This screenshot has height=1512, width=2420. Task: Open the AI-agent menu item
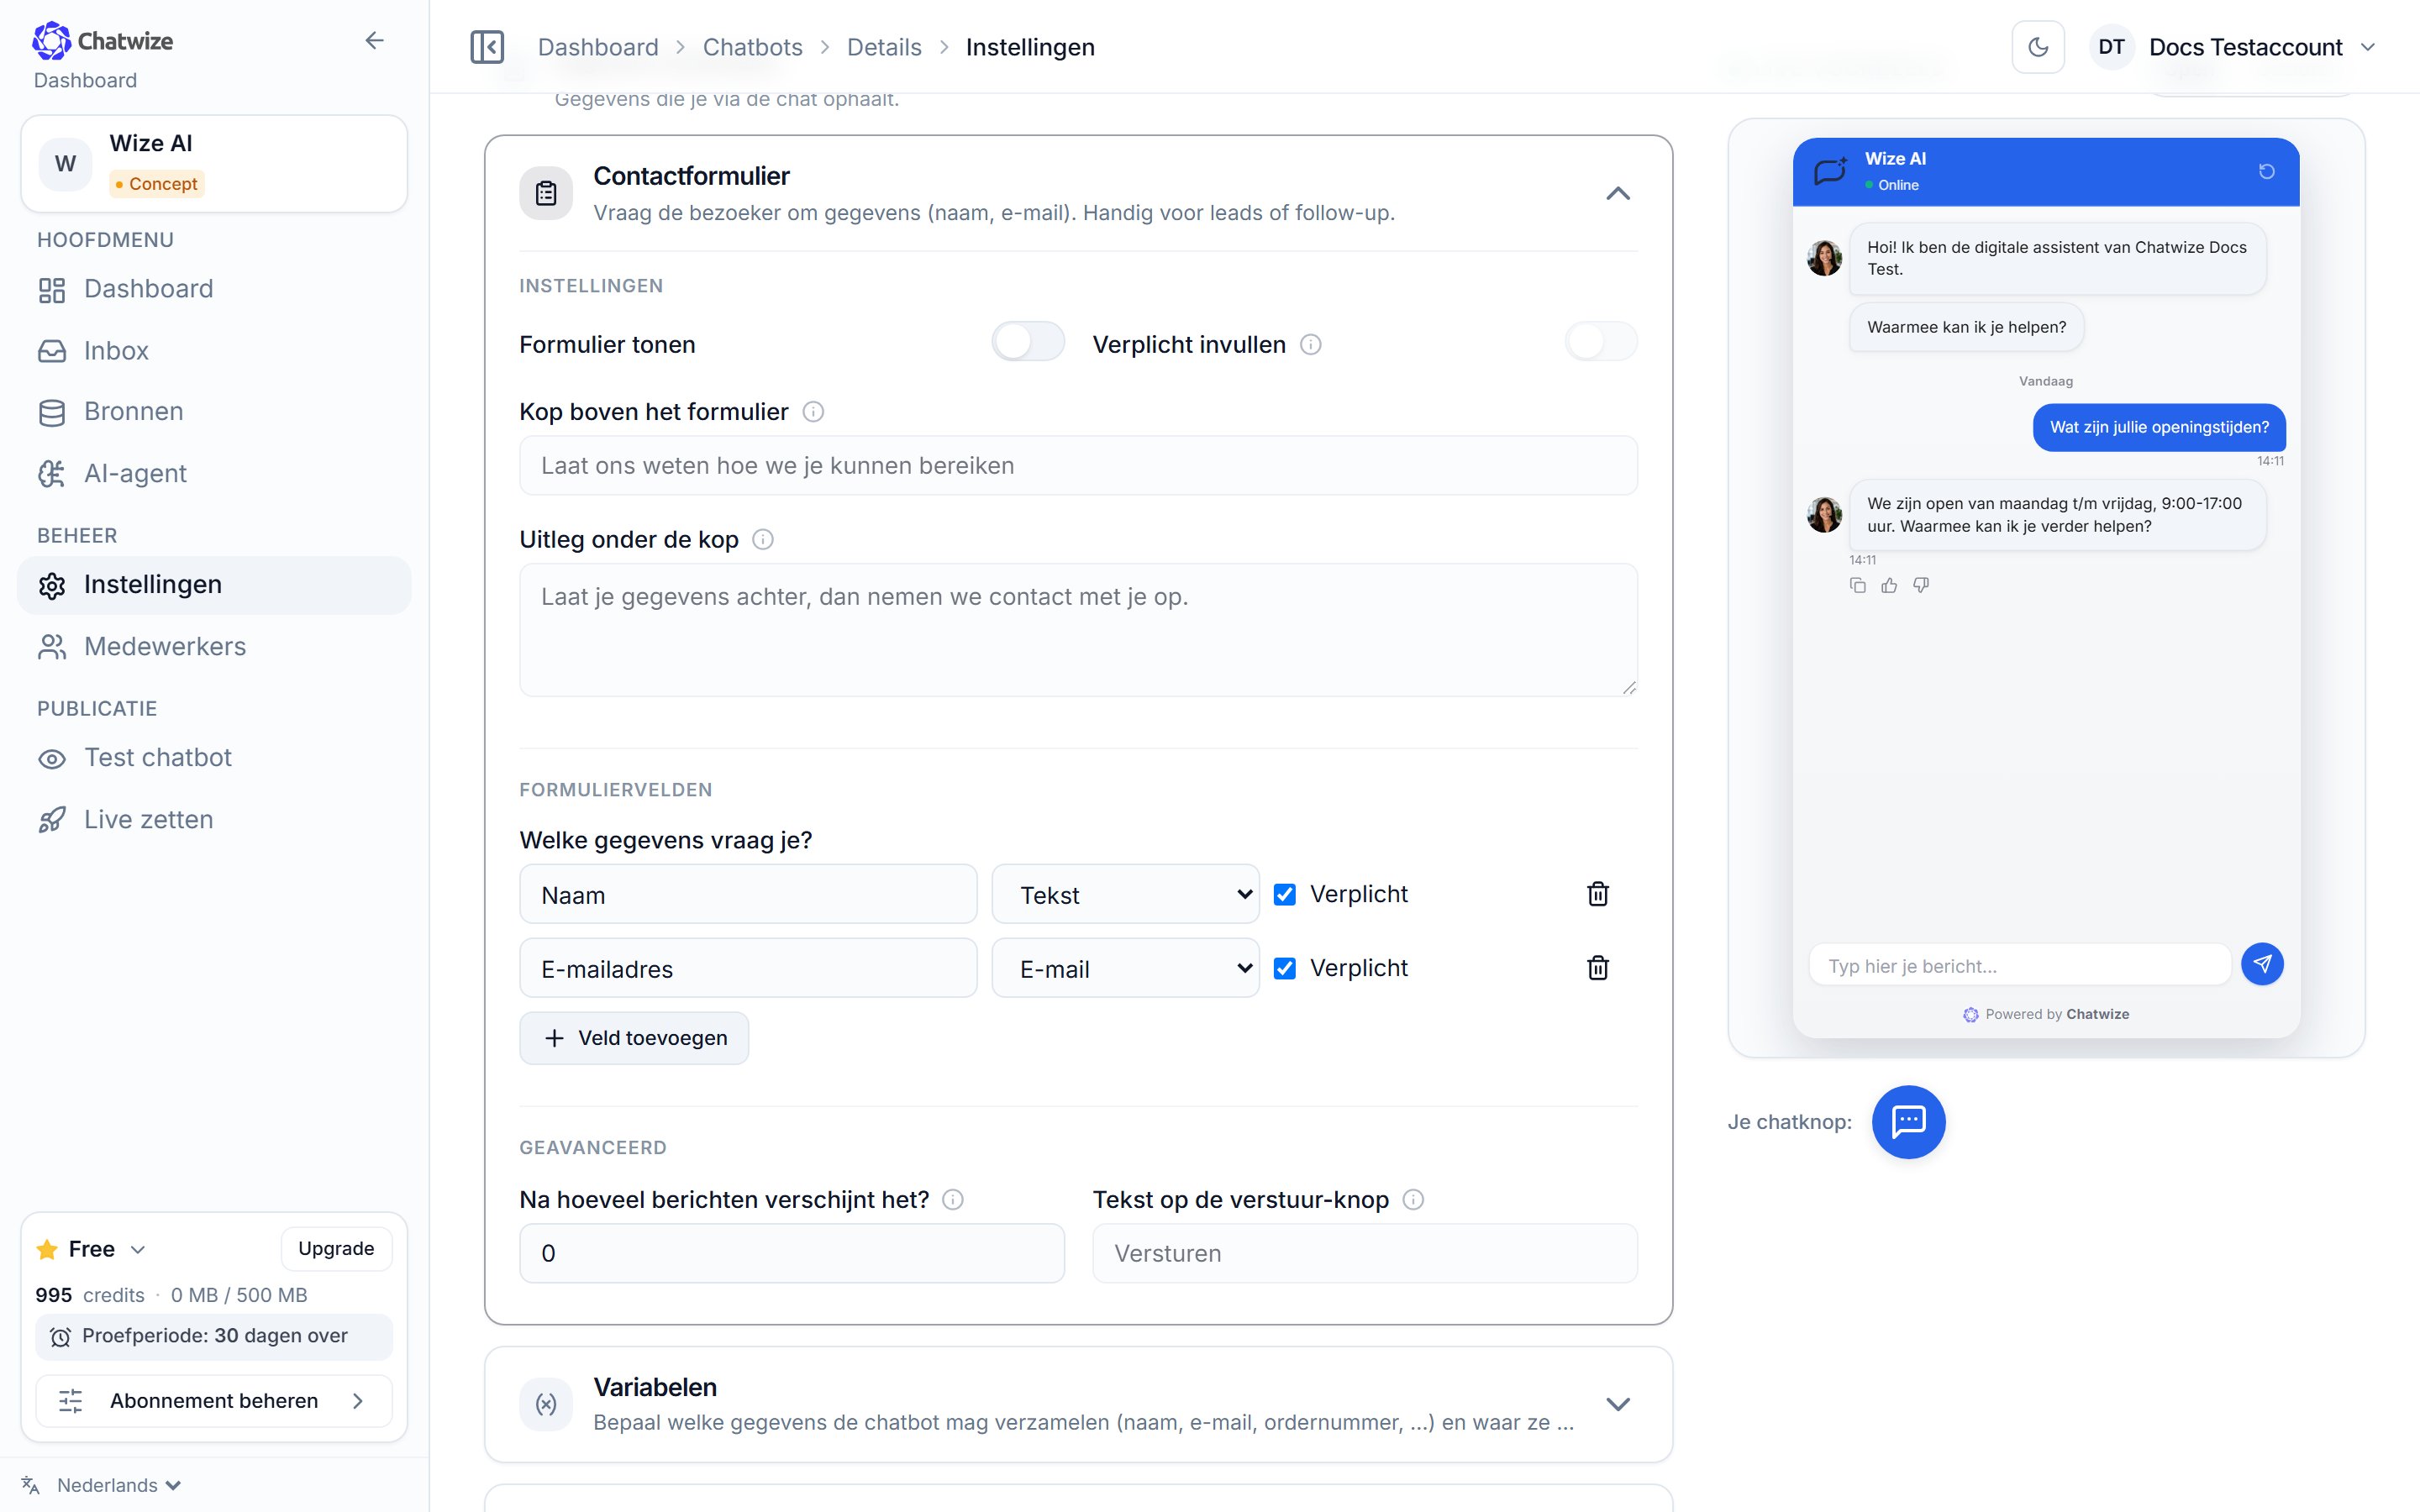[214, 474]
